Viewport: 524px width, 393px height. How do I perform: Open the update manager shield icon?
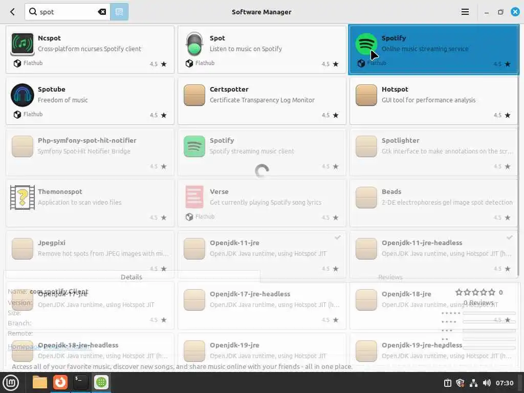pos(461,383)
